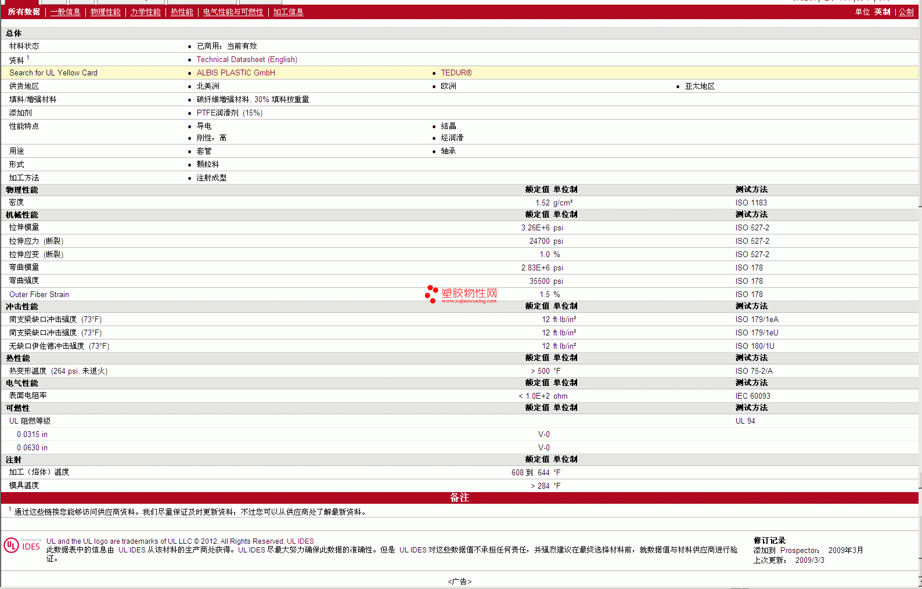The width and height of the screenshot is (922, 589).
Task: Click the <广告> placeholder text
Action: tap(459, 581)
